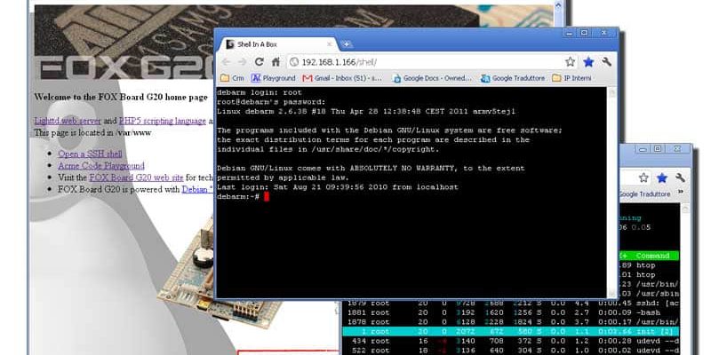Reload the Shell In A Box page

pos(259,62)
